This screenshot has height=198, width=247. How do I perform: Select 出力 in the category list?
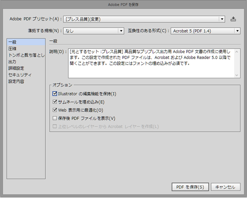pyautogui.click(x=26, y=62)
